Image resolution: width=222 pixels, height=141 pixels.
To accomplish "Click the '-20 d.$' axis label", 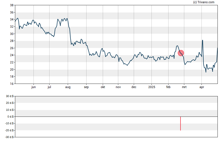I will pos(9,130).
